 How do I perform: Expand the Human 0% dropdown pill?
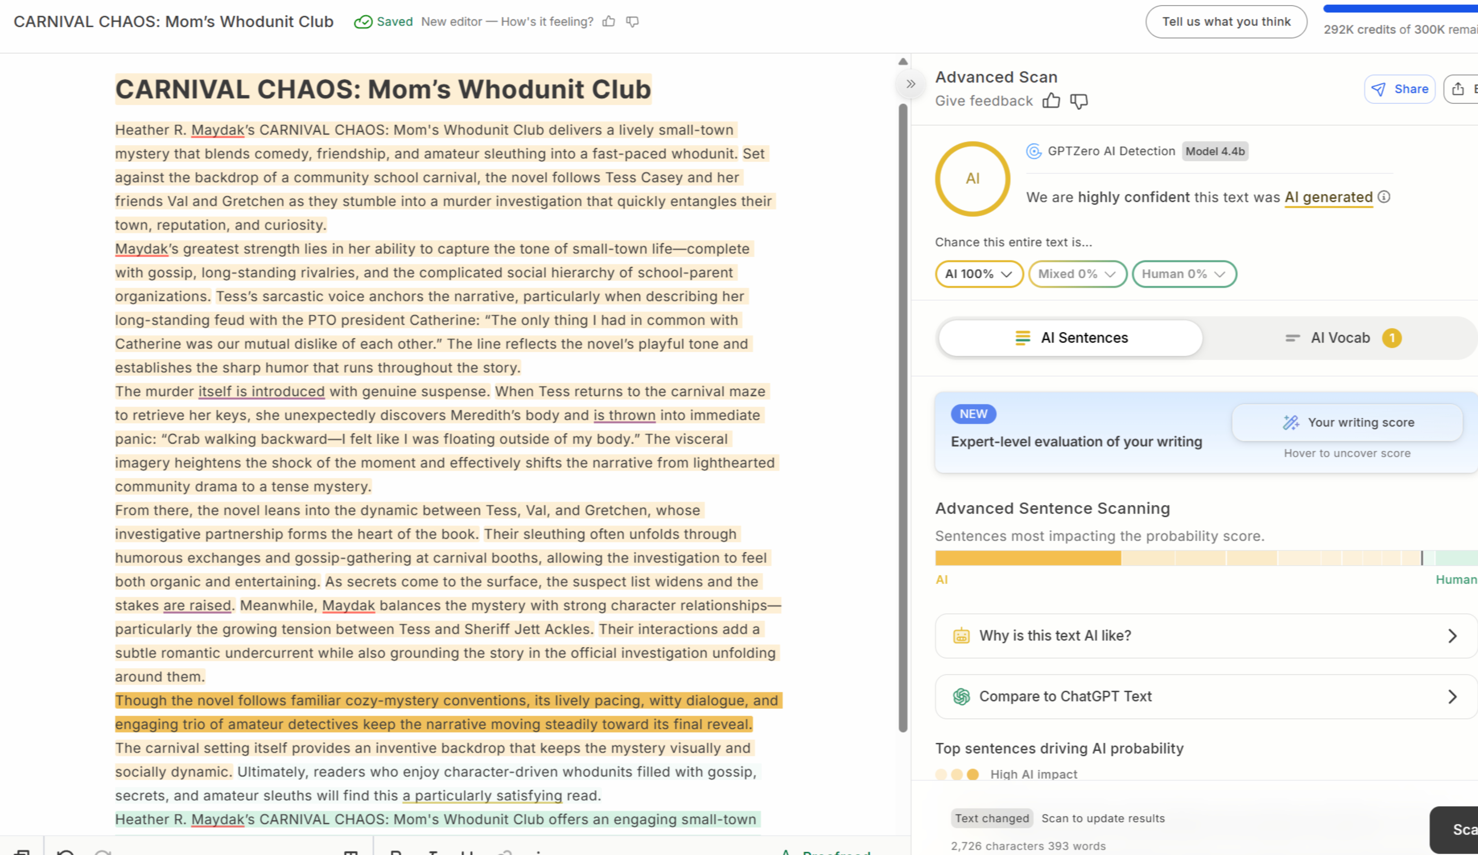1184,274
